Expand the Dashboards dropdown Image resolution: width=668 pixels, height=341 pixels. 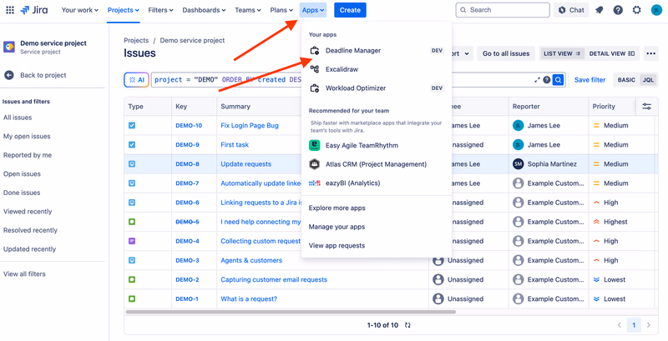204,10
